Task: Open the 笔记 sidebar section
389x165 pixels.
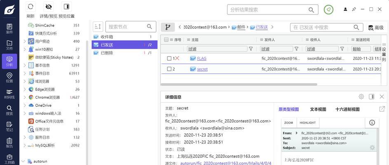Action: pyautogui.click(x=9, y=127)
